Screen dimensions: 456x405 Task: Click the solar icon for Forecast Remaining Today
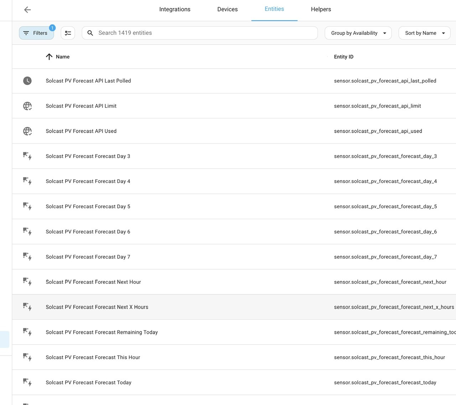tap(27, 332)
